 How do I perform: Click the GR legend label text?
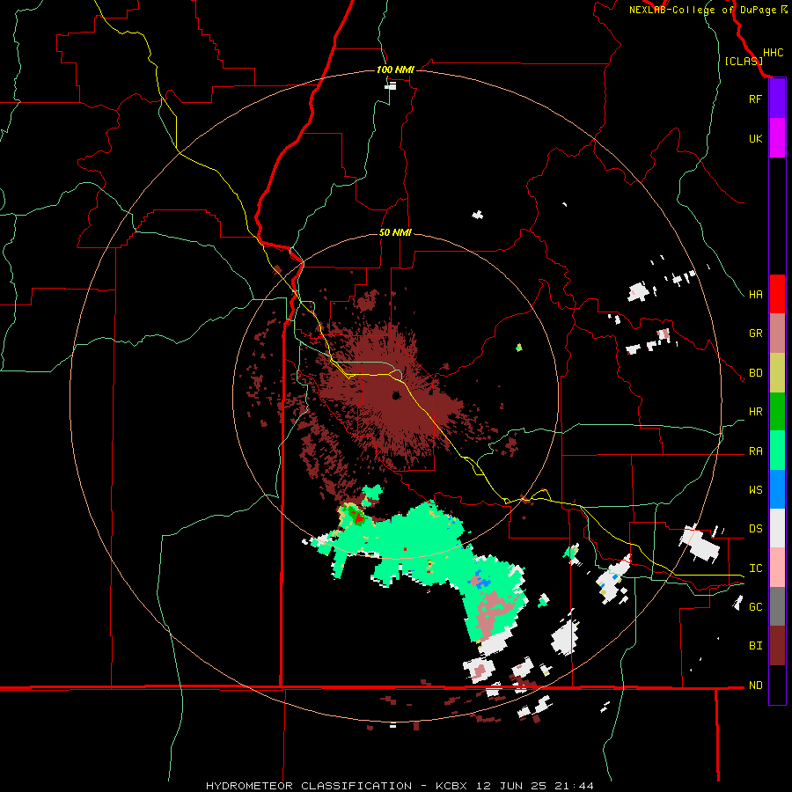[x=755, y=334]
